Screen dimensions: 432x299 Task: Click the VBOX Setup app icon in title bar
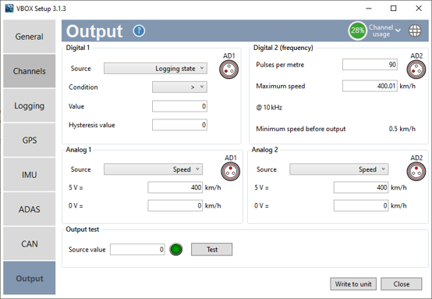pos(9,9)
